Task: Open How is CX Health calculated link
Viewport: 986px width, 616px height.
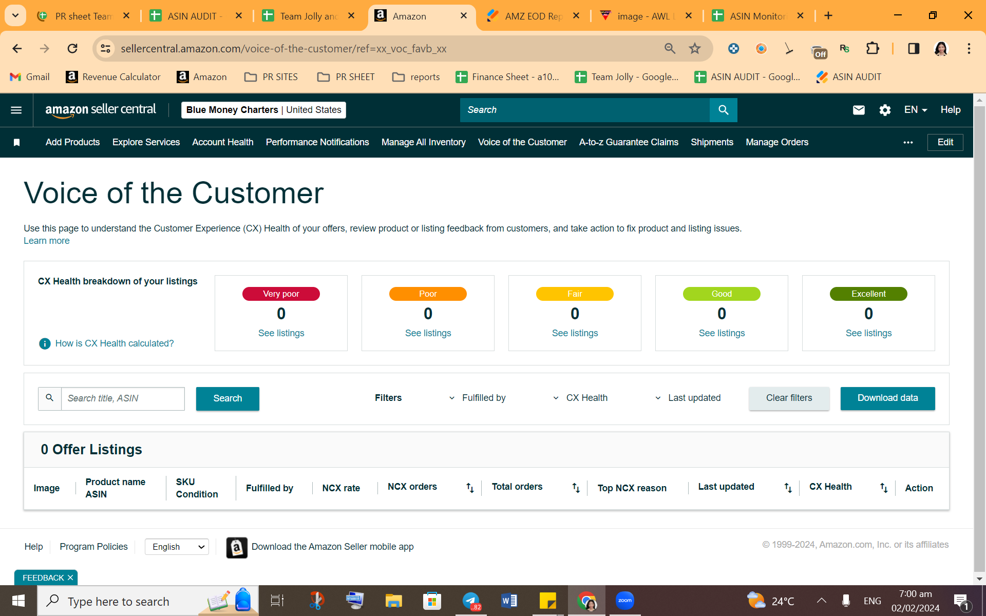Action: click(115, 343)
